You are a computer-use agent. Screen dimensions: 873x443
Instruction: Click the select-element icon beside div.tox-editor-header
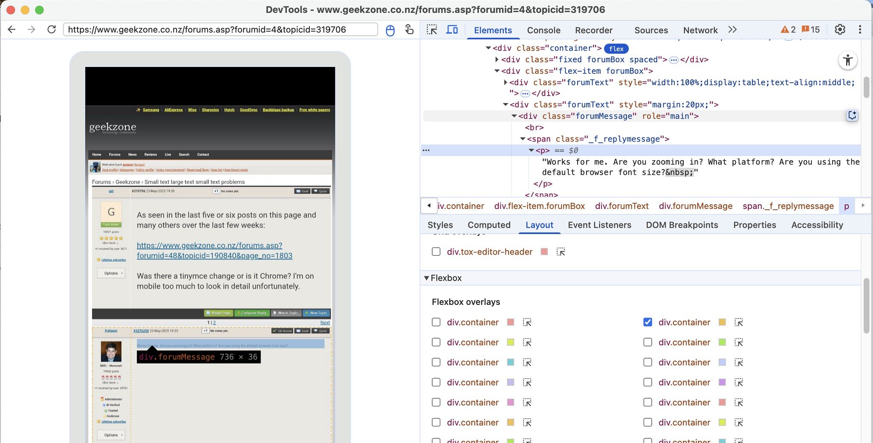[x=561, y=252]
